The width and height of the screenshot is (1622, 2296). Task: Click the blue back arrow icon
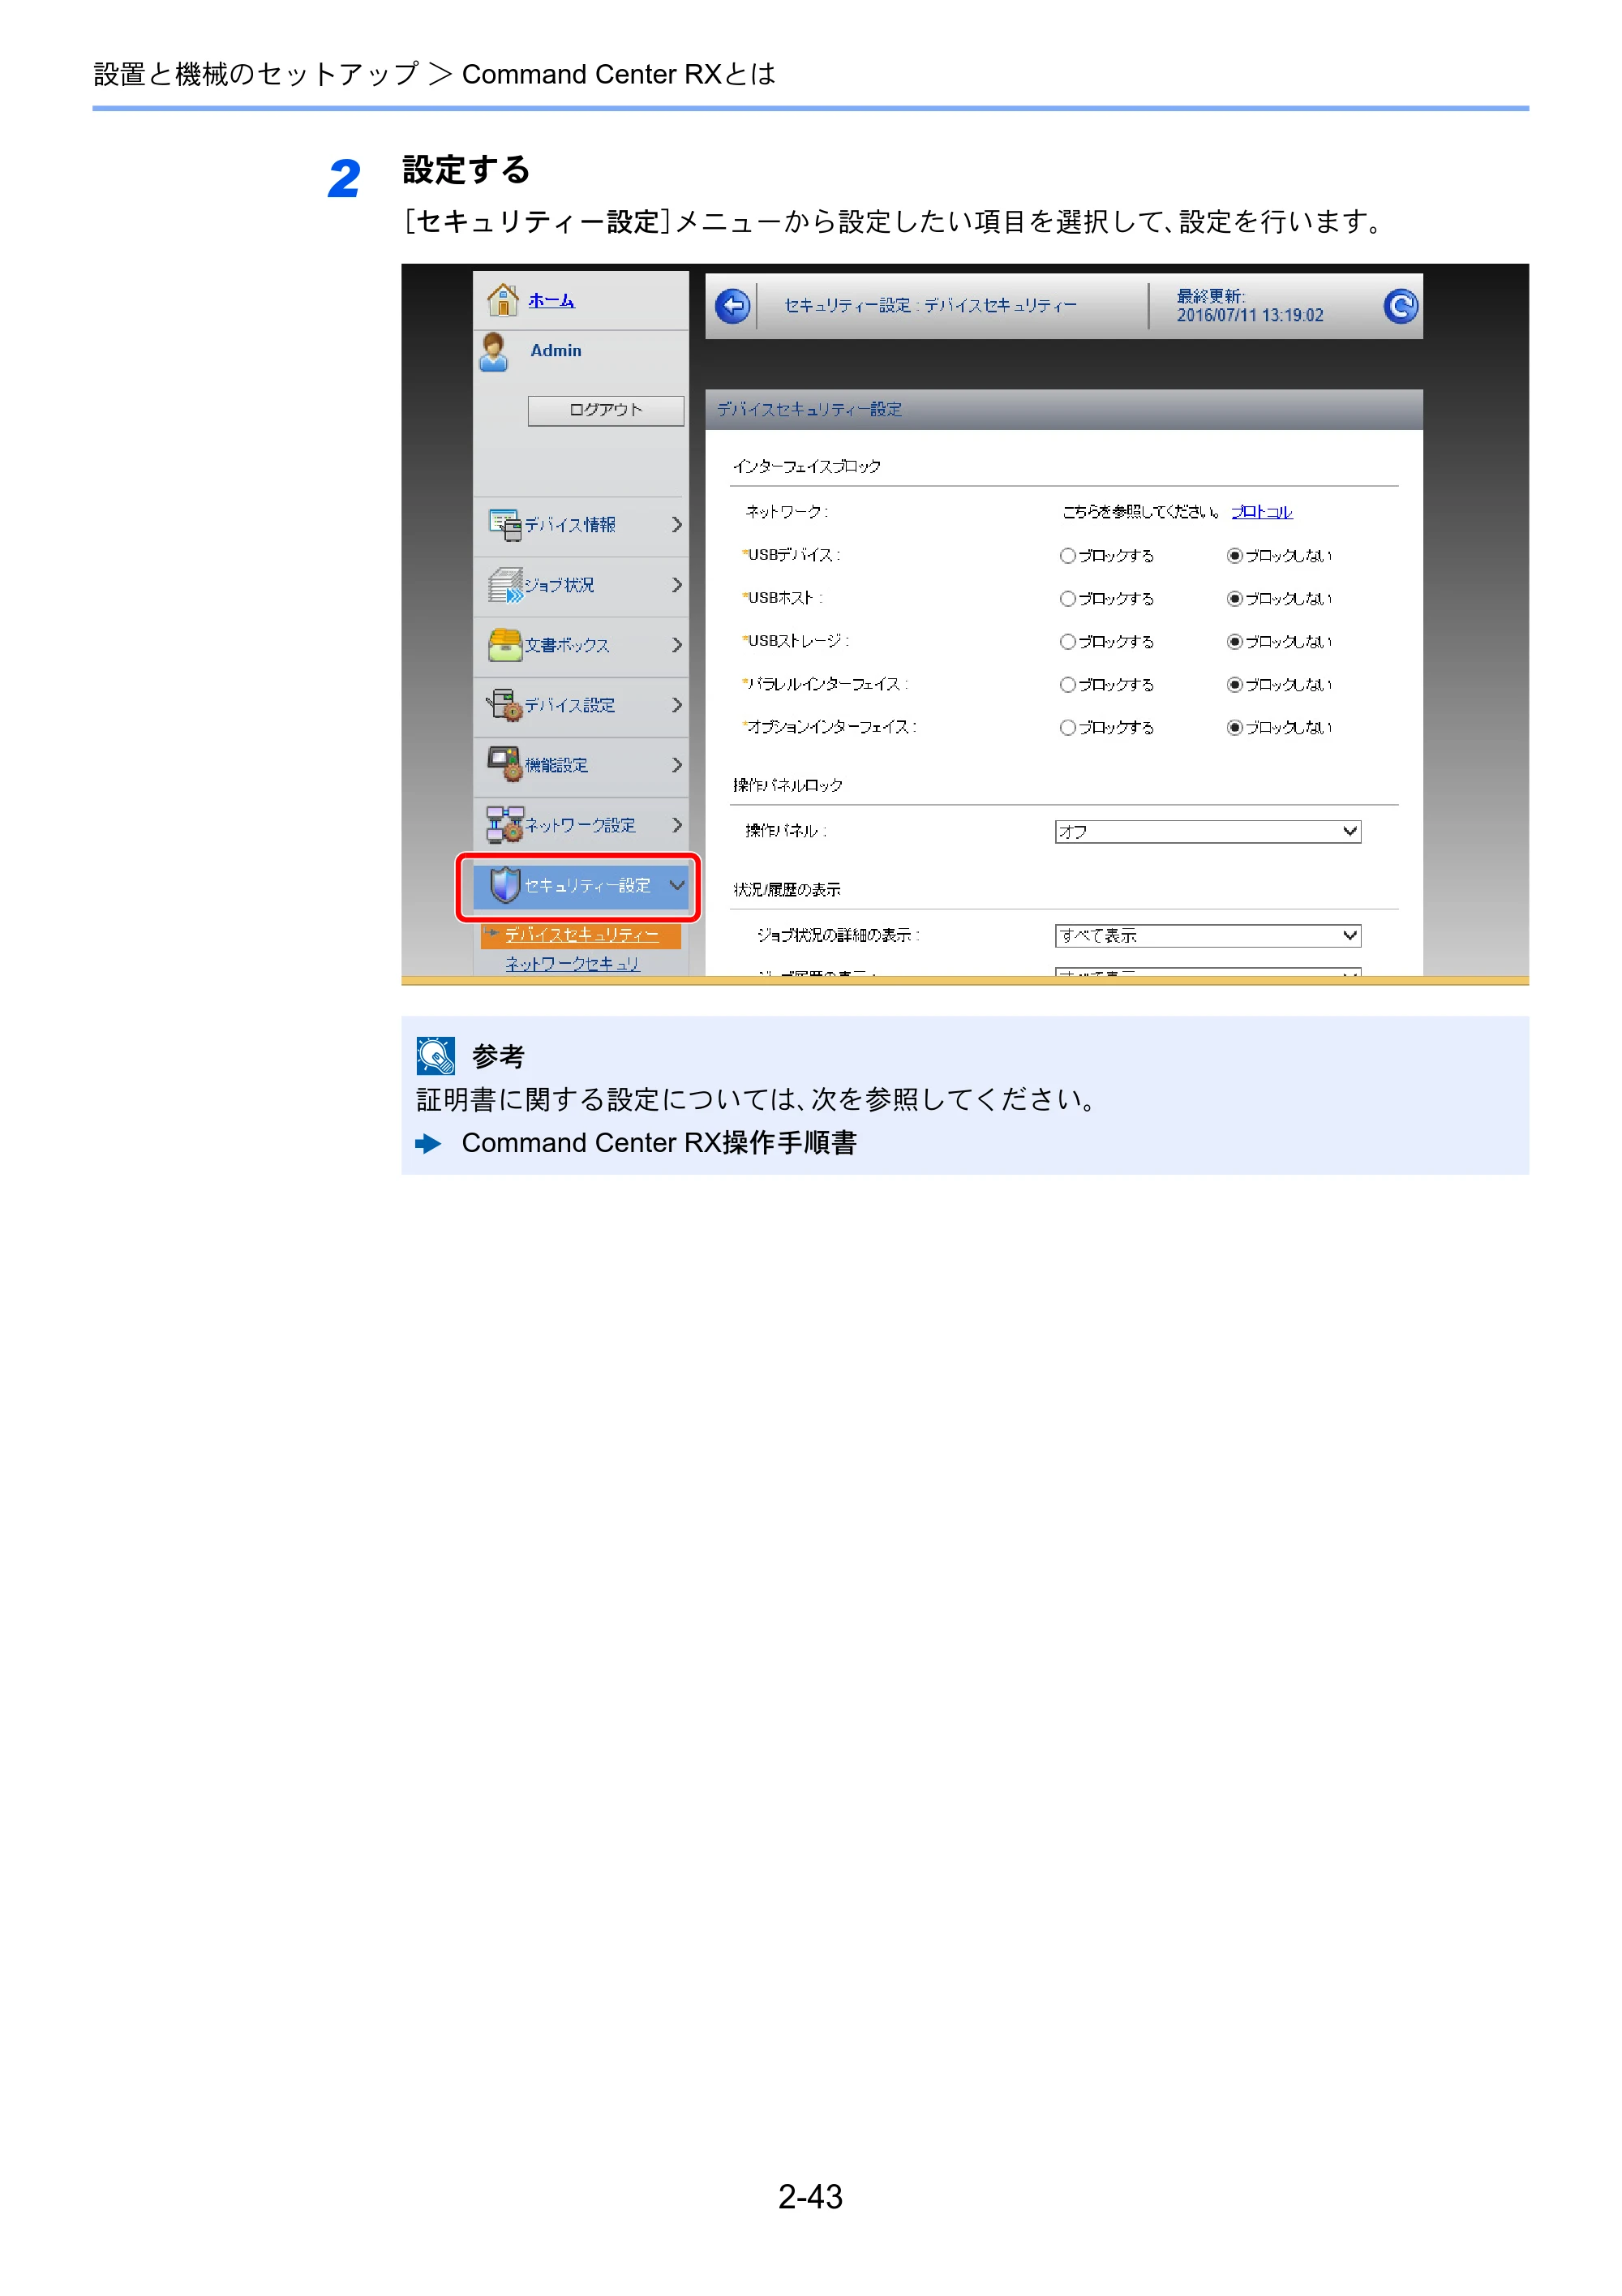[732, 305]
